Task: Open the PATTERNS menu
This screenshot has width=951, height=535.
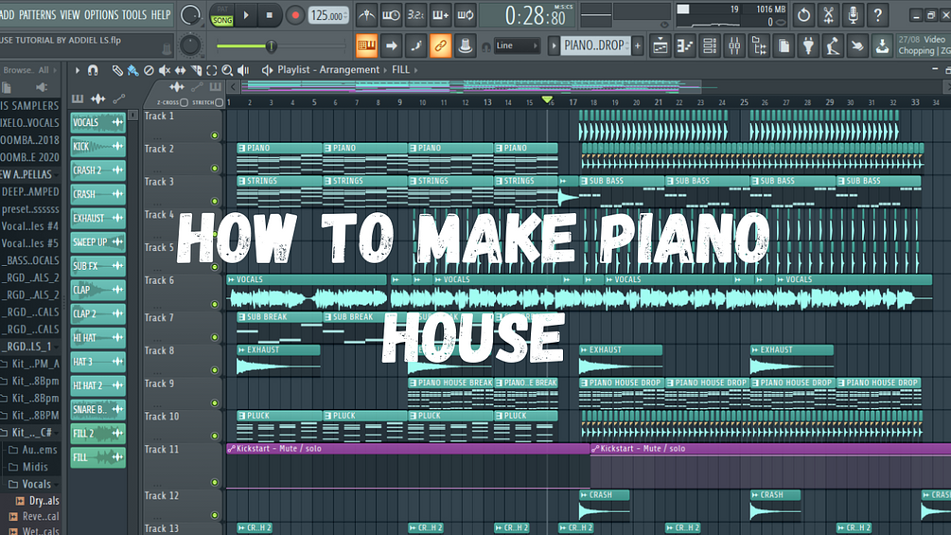Action: tap(37, 14)
